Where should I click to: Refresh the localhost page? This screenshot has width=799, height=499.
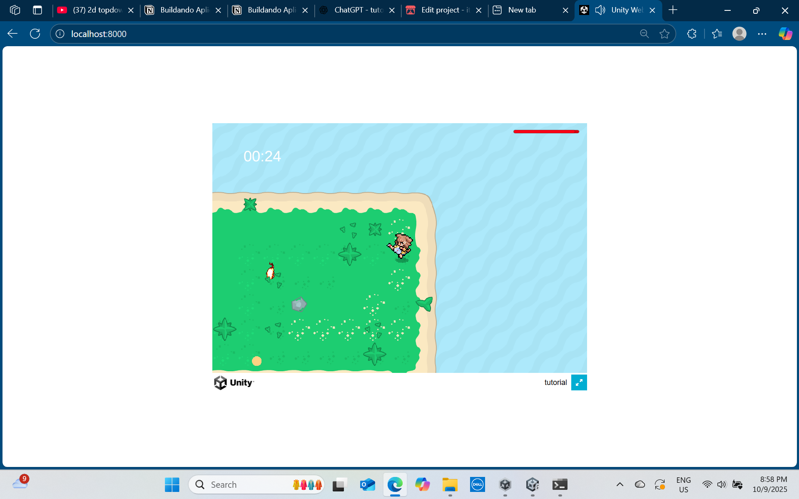[35, 34]
